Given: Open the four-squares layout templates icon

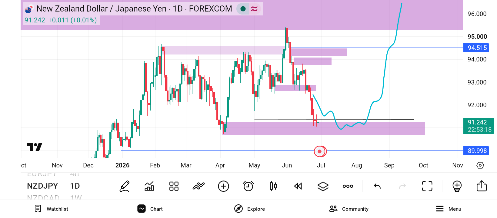Looking at the screenshot, I should [174, 186].
